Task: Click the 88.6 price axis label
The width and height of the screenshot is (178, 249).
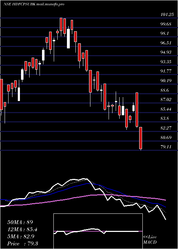Action: (165, 90)
